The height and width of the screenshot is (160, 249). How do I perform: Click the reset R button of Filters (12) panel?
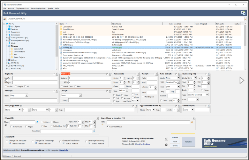[x=97, y=118]
